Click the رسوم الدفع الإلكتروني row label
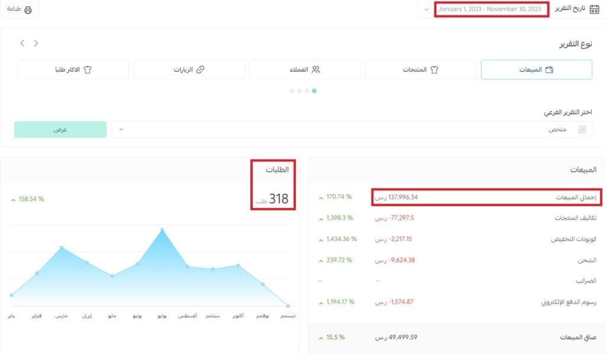The height and width of the screenshot is (354, 606). [569, 302]
